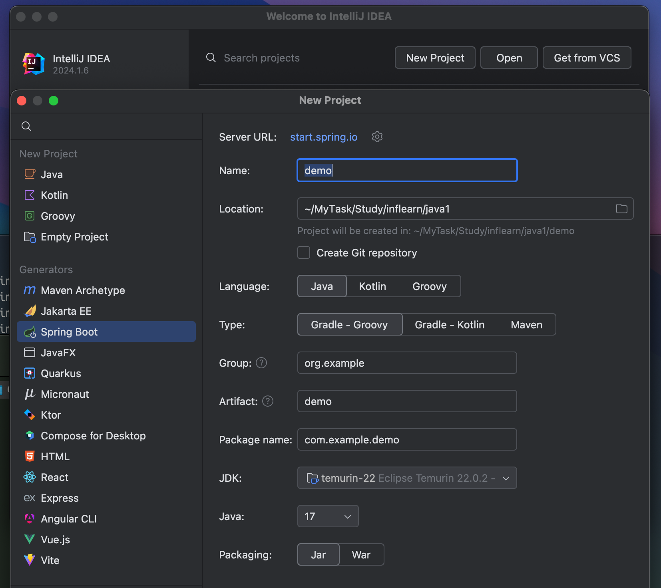Select War packaging
This screenshot has height=588, width=661.
361,554
